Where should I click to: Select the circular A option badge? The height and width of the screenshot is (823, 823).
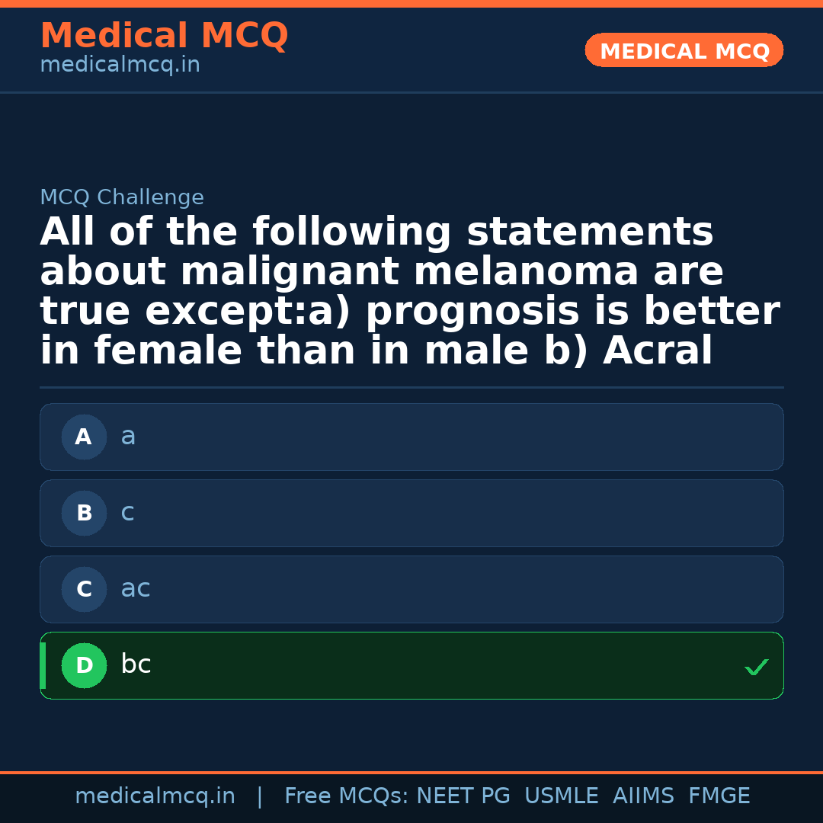click(84, 437)
